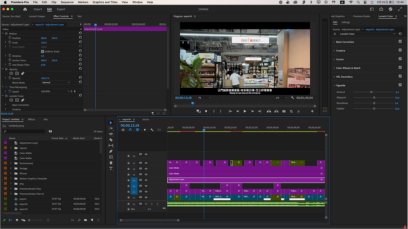Adjust Vignette Amount slider
Screen dimensions: 408x229
[x=371, y=92]
